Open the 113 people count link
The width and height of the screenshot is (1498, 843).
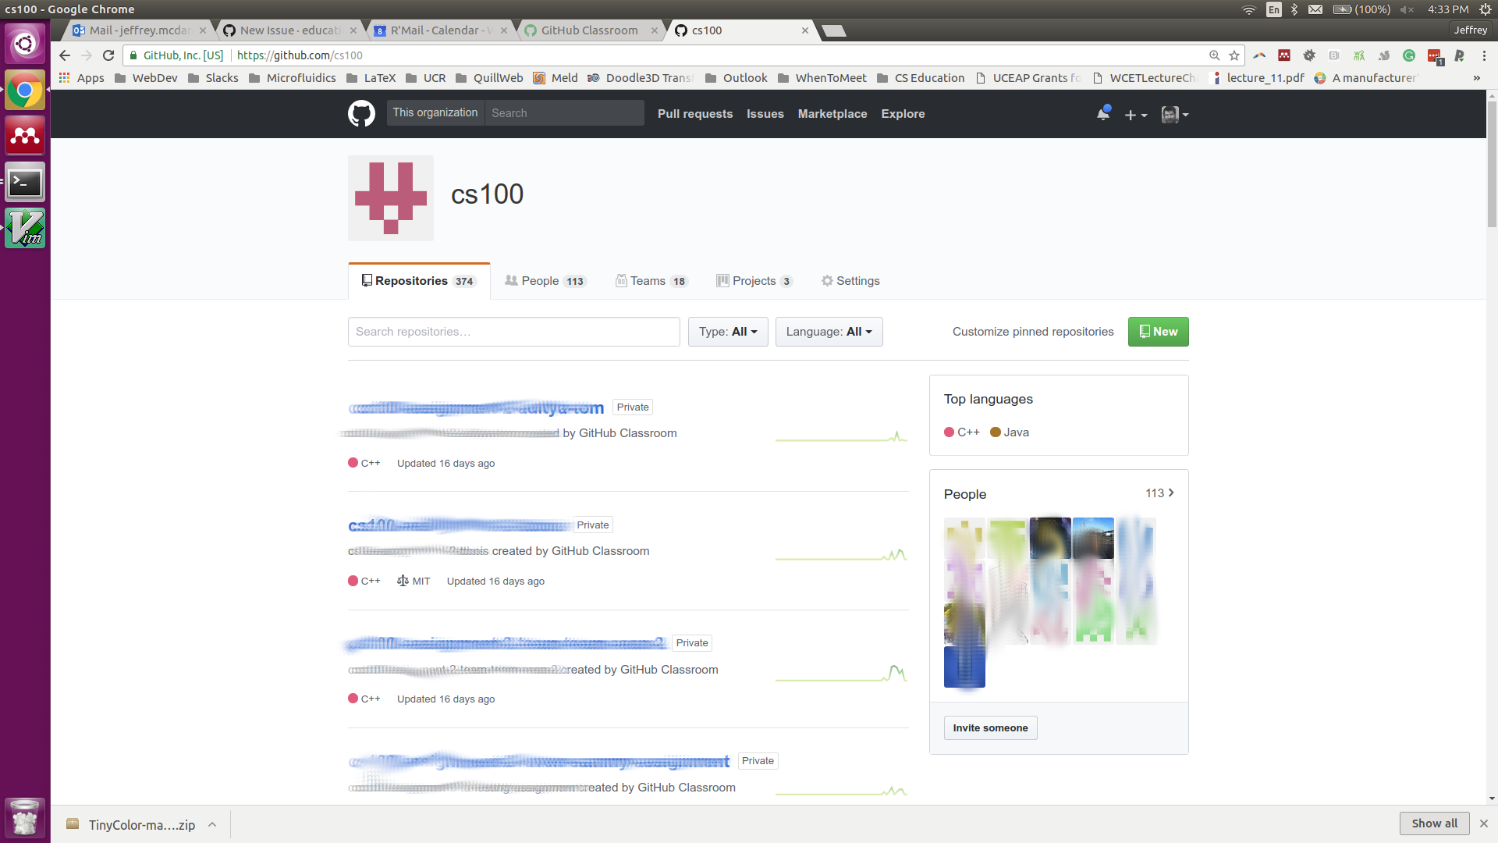click(1159, 493)
